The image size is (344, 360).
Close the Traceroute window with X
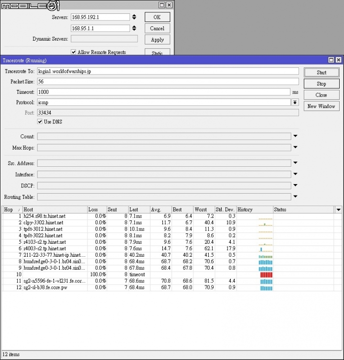338,60
